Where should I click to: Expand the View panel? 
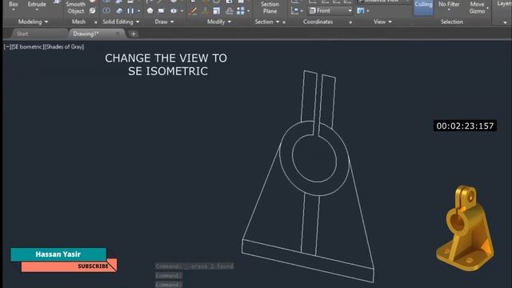tap(382, 22)
